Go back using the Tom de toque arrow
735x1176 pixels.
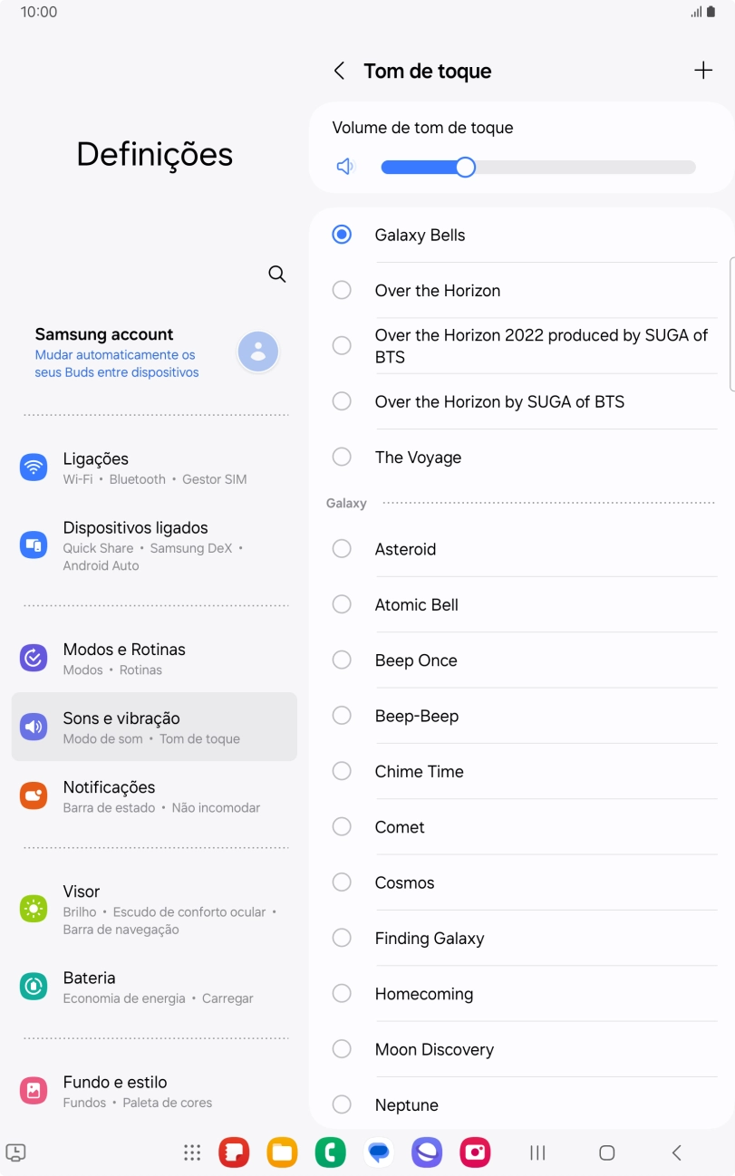(339, 71)
